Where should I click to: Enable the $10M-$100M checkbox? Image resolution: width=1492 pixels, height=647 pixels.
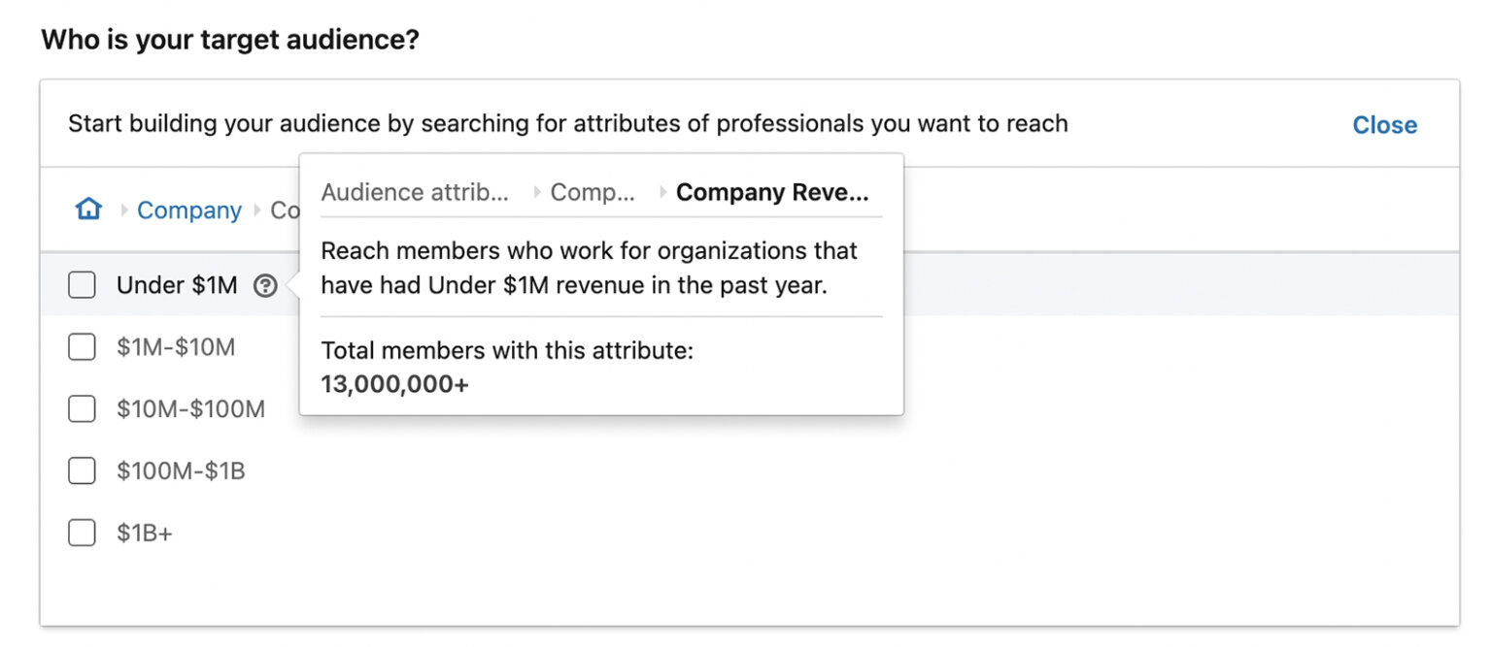[x=82, y=408]
